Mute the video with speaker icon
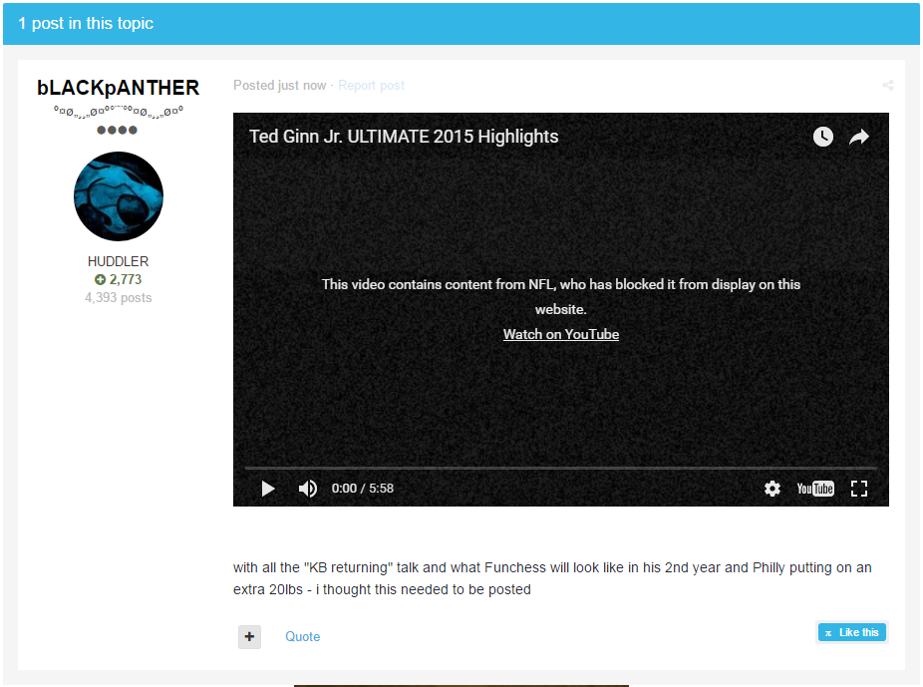The image size is (923, 687). 308,489
